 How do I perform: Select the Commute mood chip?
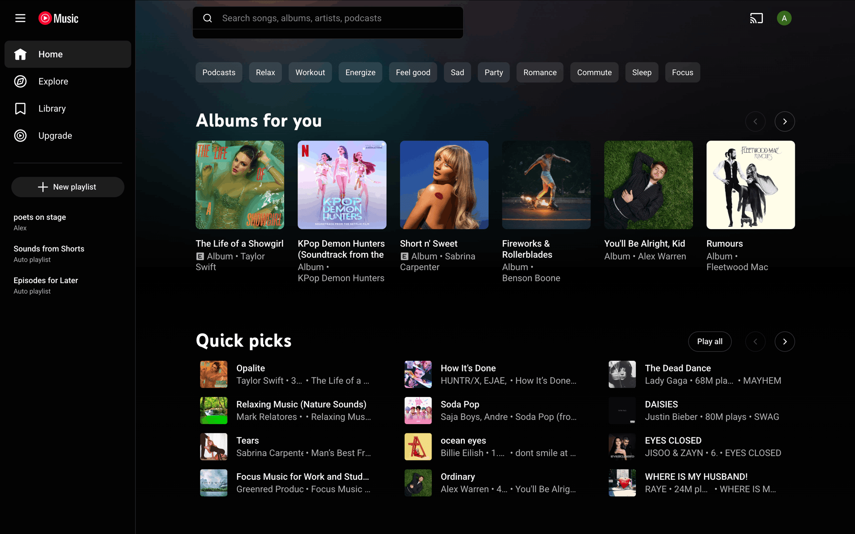(x=594, y=73)
